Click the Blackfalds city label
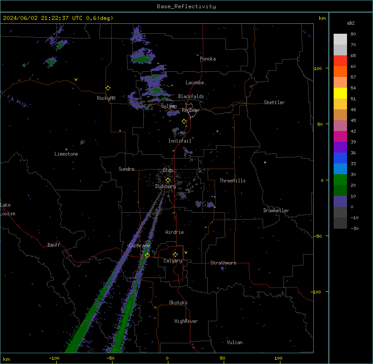The width and height of the screenshot is (373, 364). click(191, 96)
